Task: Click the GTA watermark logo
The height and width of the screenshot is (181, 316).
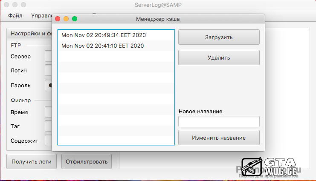Action: 269,167
